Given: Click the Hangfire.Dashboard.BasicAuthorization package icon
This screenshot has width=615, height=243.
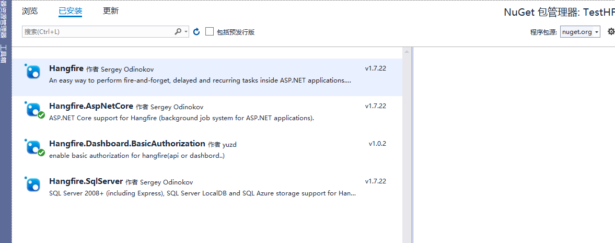Looking at the screenshot, I should point(33,147).
